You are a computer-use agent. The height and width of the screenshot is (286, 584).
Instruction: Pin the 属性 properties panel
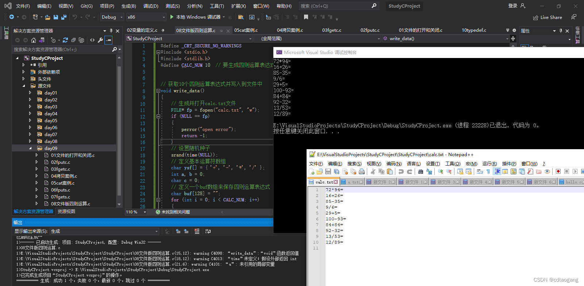click(561, 31)
